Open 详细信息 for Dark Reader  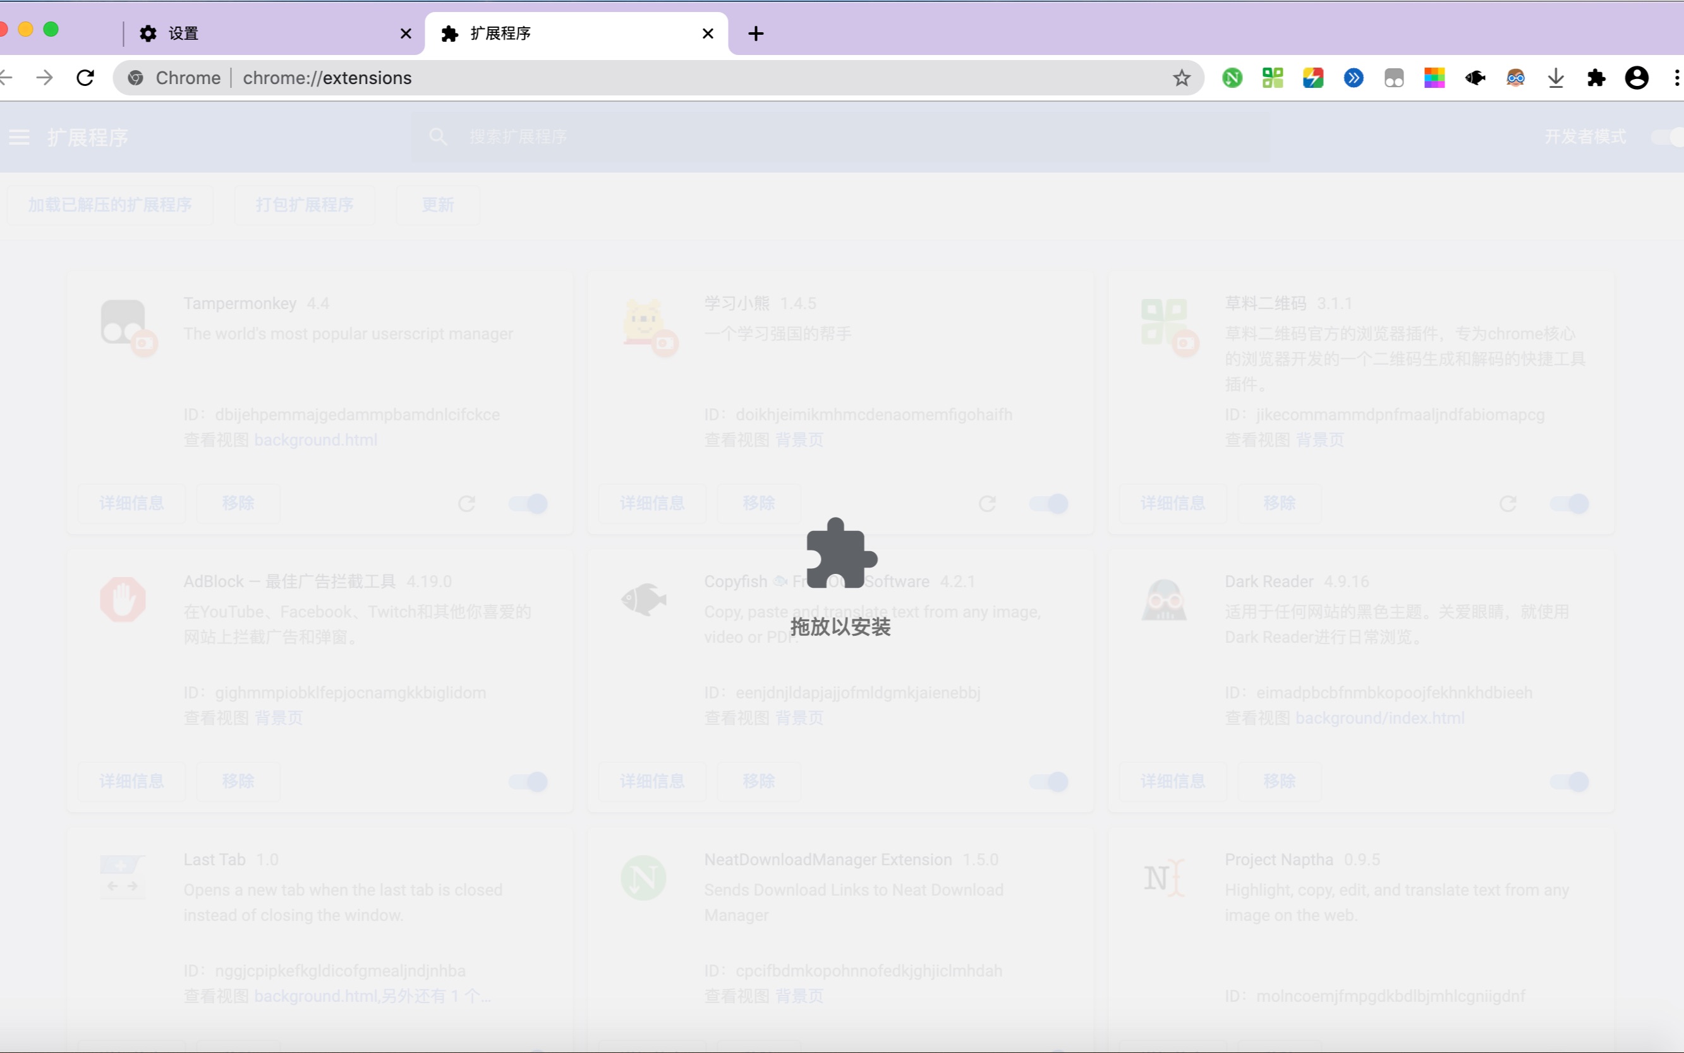point(1173,781)
